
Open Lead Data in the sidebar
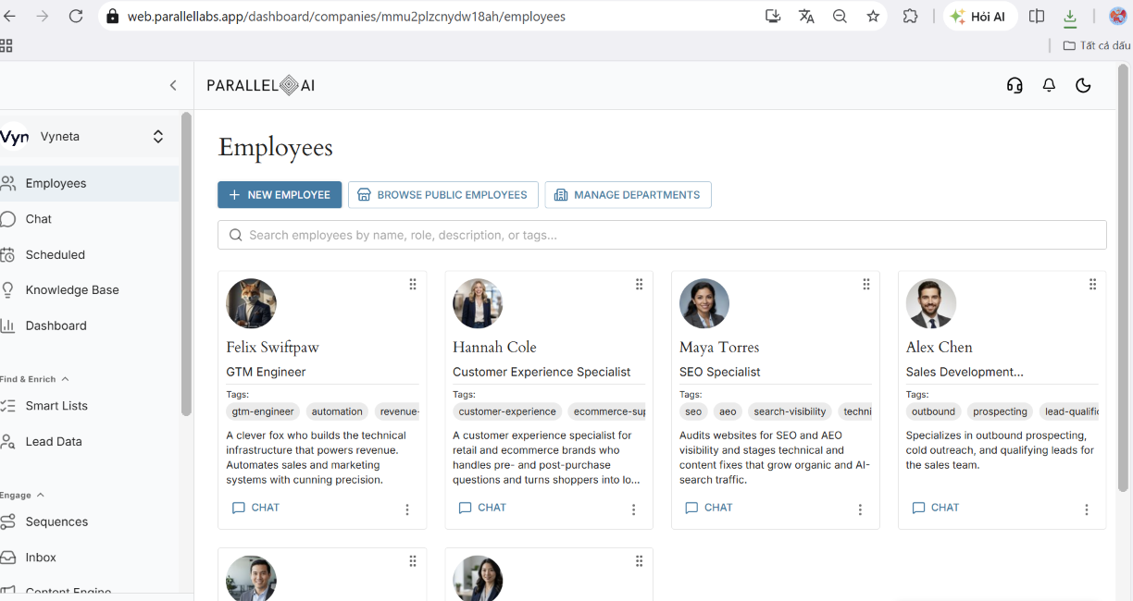click(89, 441)
